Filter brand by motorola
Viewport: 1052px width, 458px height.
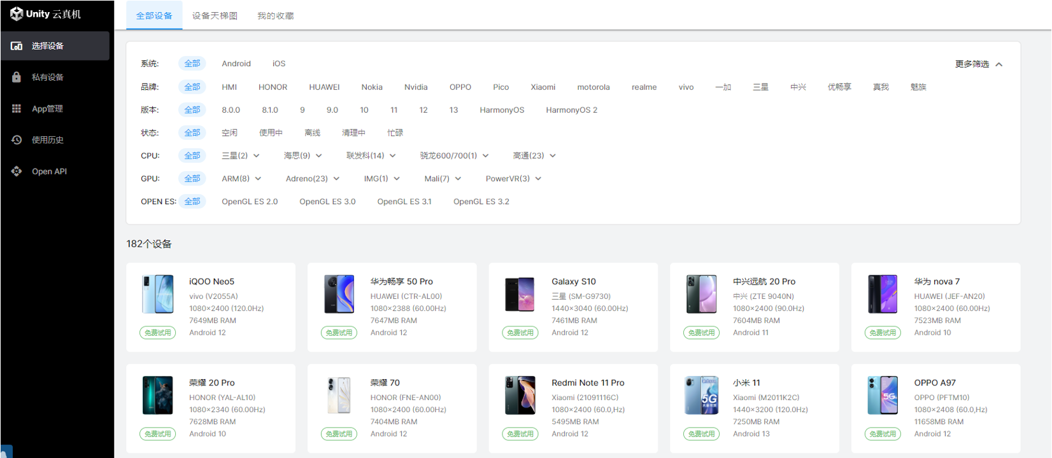click(x=594, y=87)
